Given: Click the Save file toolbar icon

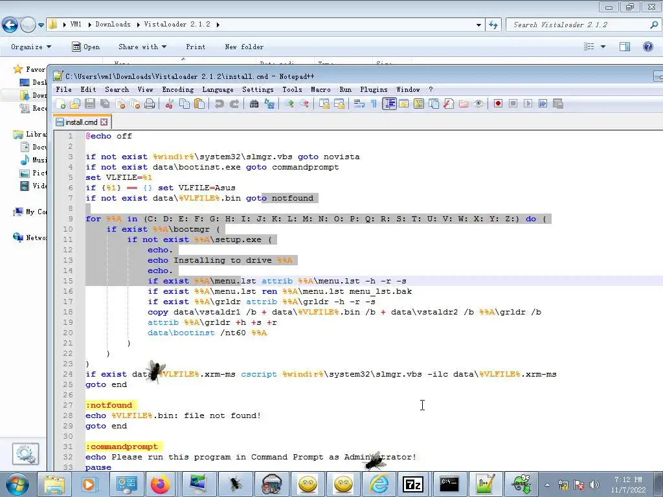Looking at the screenshot, I should tap(90, 104).
